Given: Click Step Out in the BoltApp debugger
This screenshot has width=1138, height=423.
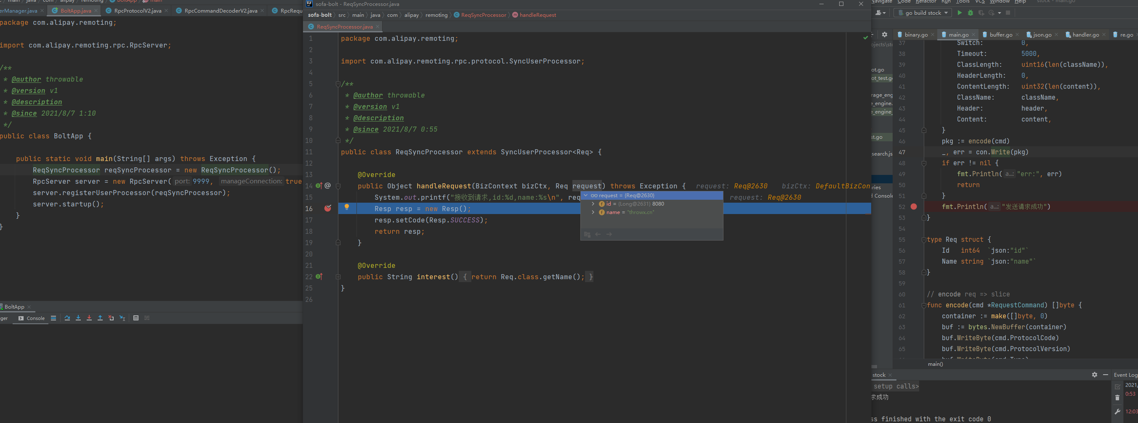Looking at the screenshot, I should coord(100,318).
